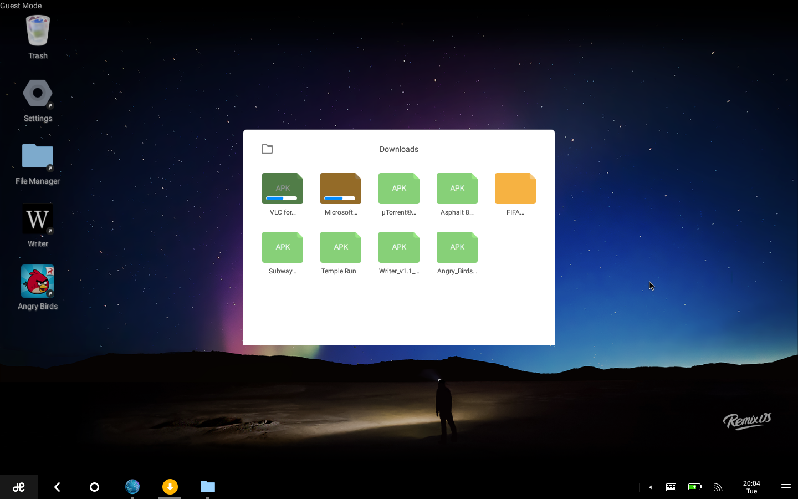The image size is (798, 499).
Task: Click the folder icon in Downloads header
Action: pyautogui.click(x=267, y=149)
